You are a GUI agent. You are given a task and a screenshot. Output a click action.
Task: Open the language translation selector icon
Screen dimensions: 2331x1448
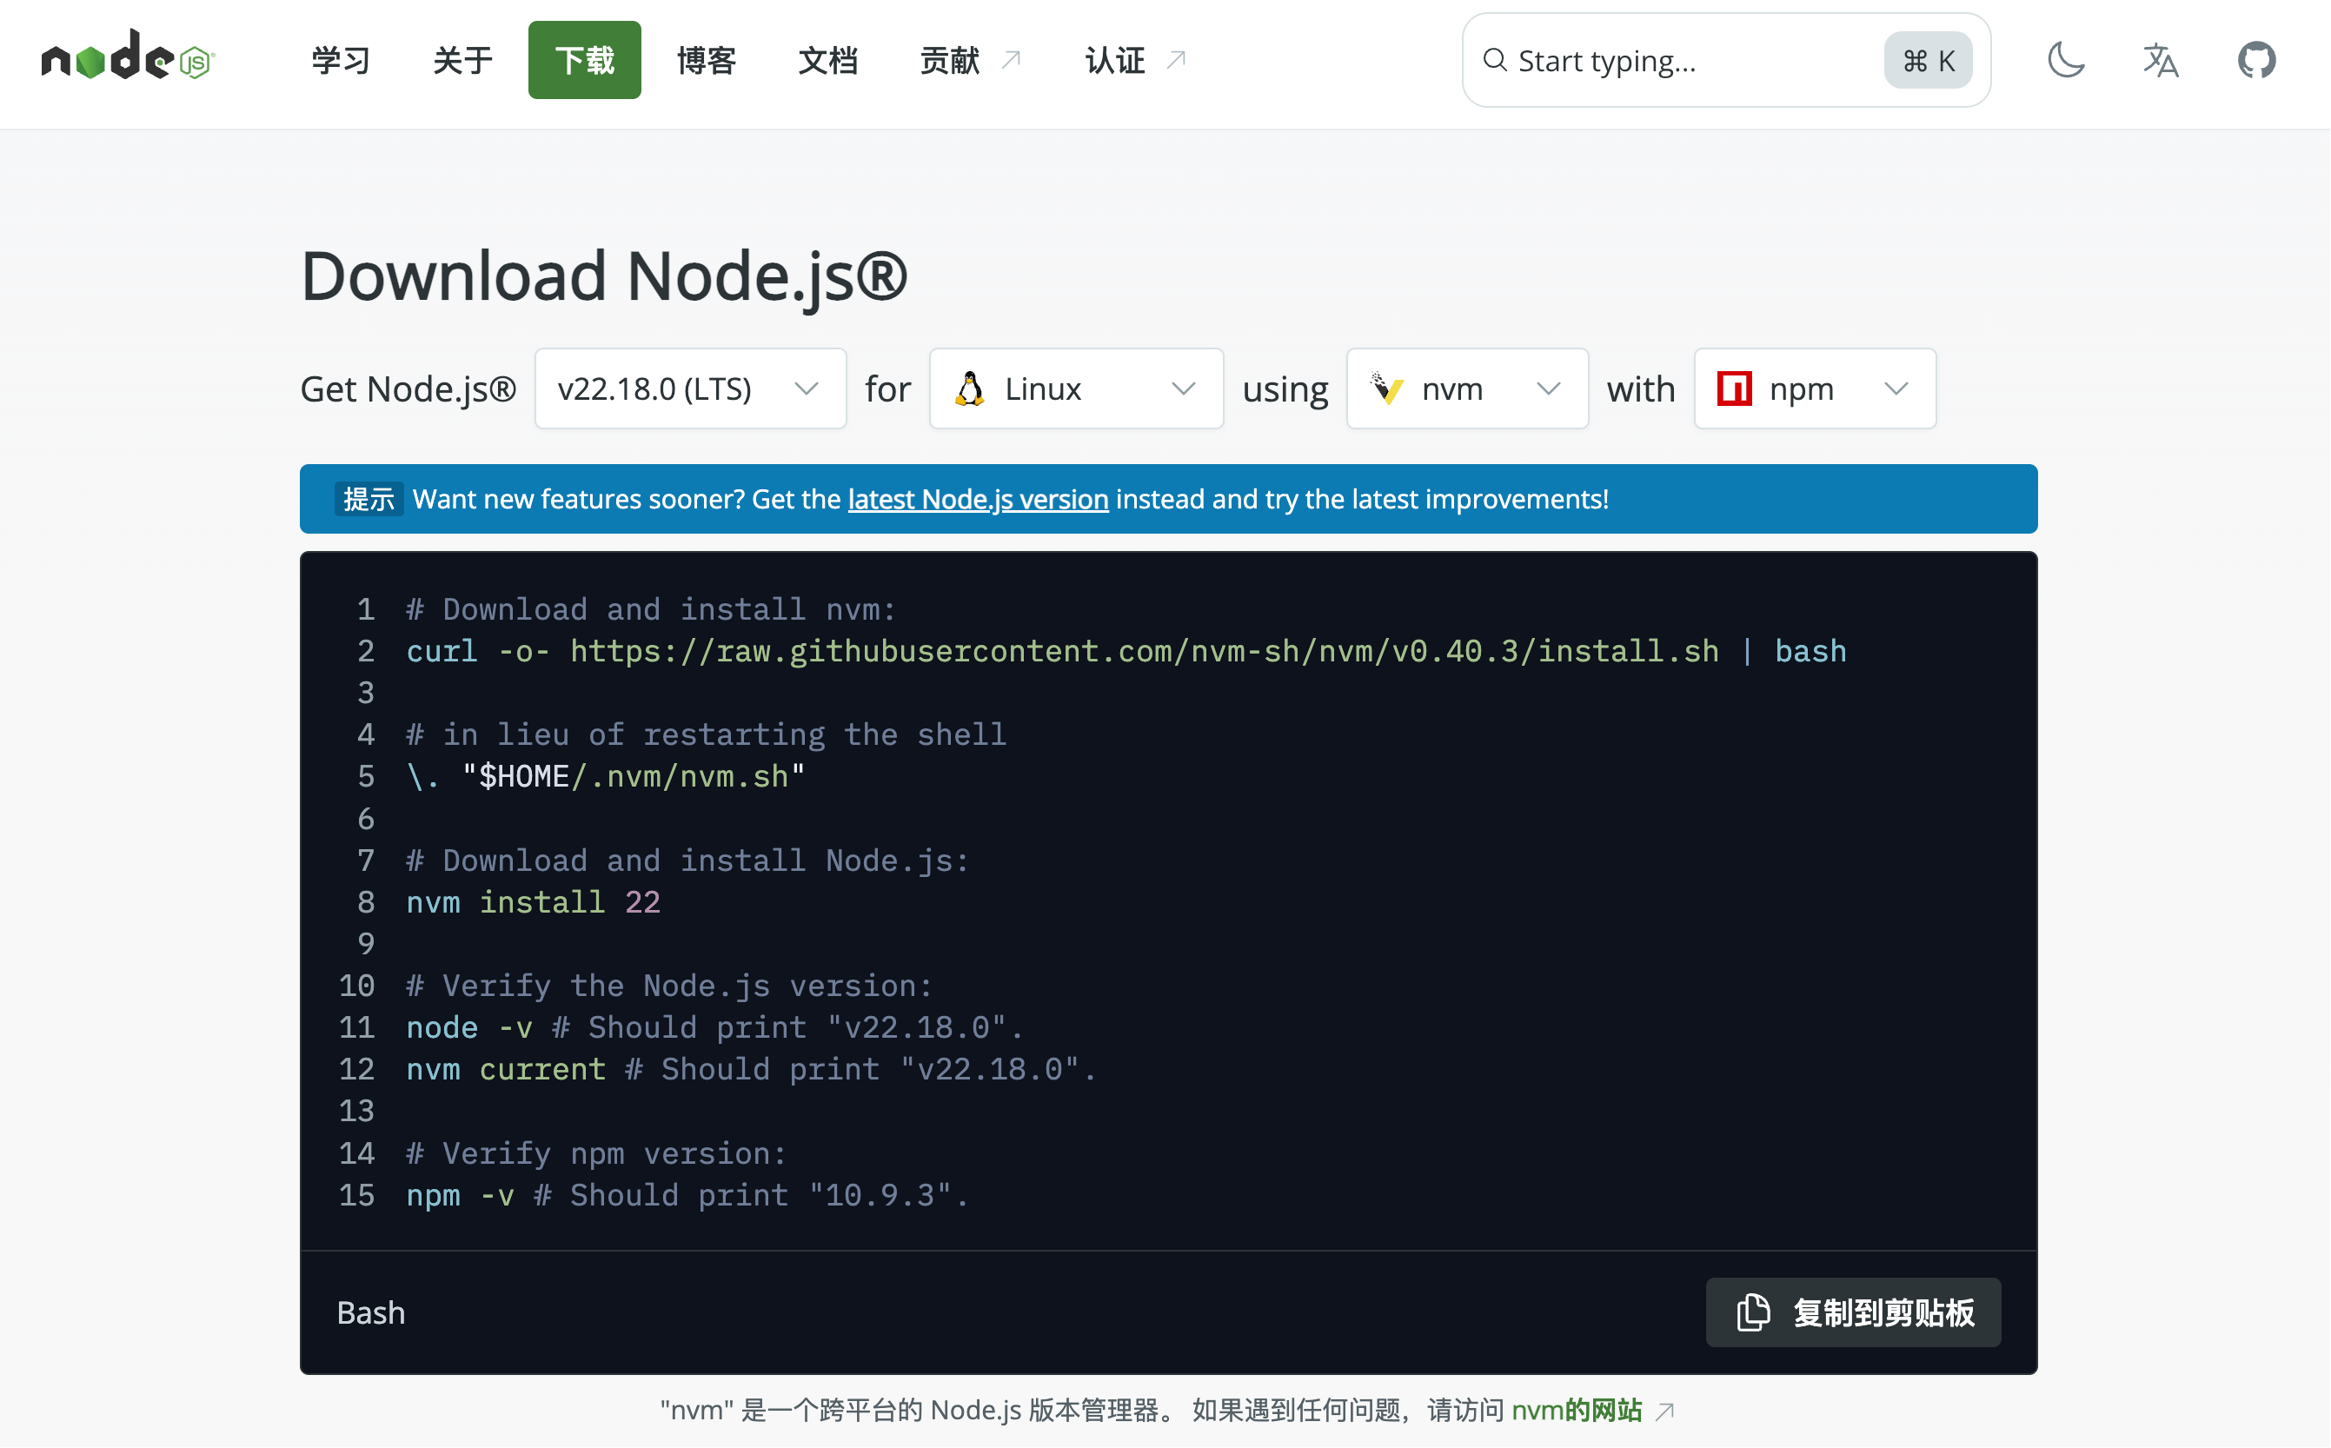2161,60
